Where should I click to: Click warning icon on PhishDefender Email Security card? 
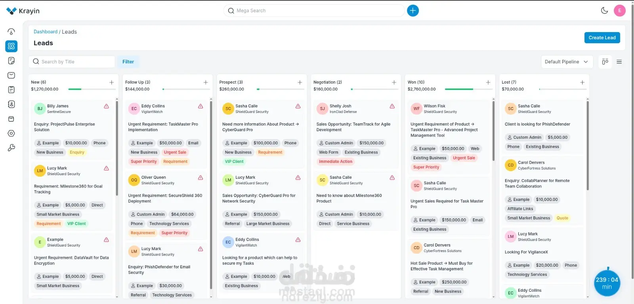tap(201, 249)
